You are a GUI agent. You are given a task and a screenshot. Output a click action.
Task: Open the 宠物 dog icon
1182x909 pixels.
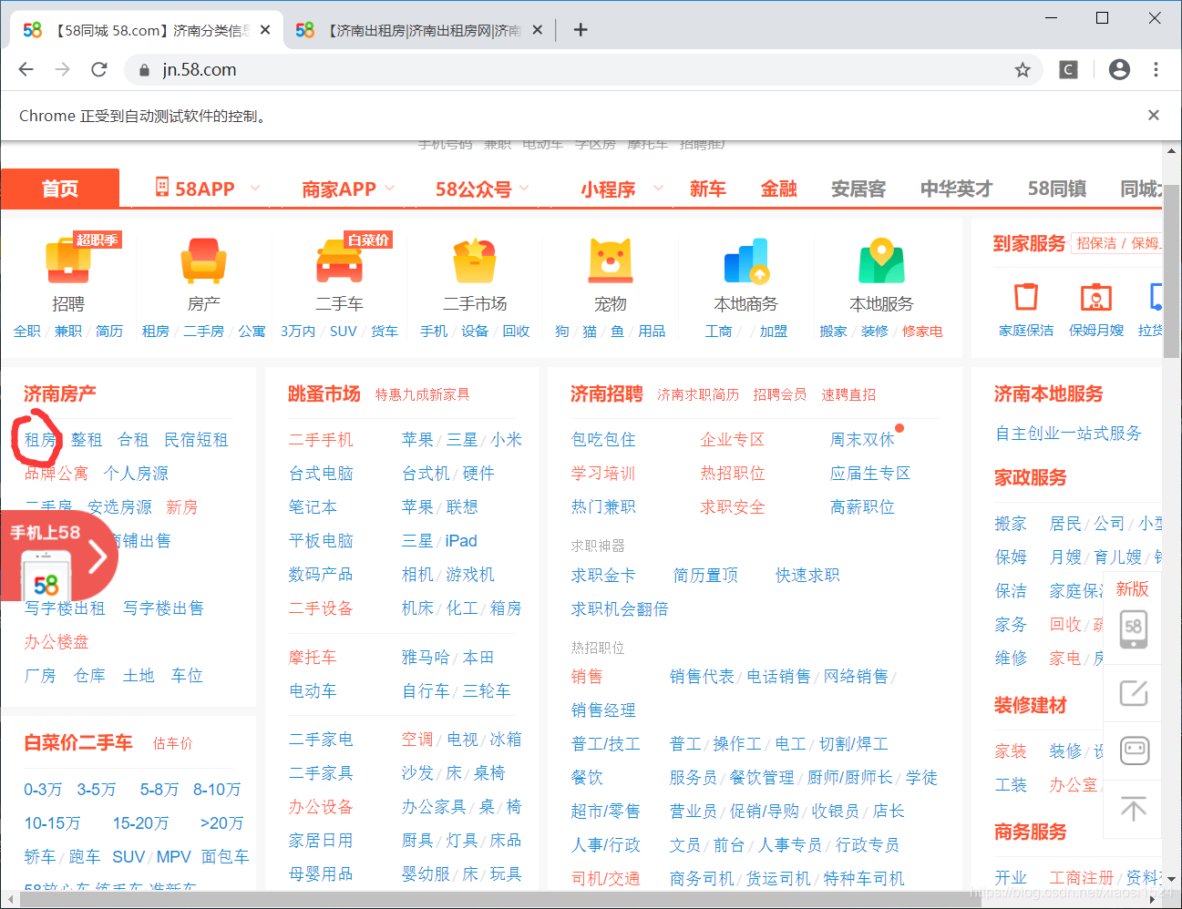click(x=611, y=260)
